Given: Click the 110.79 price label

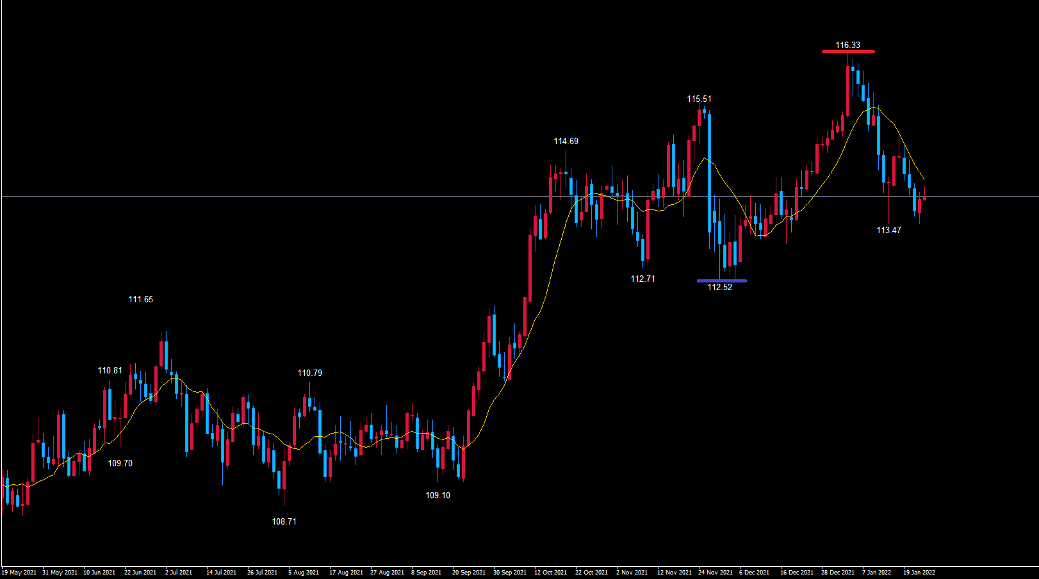Looking at the screenshot, I should 309,373.
